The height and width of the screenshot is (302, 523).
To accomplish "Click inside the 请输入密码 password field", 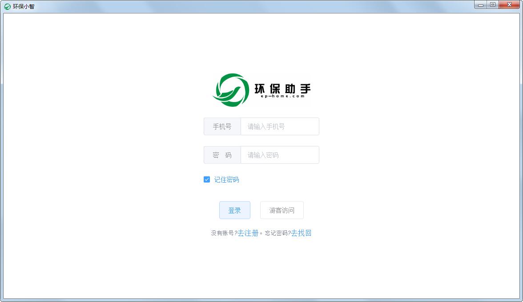I will 280,155.
